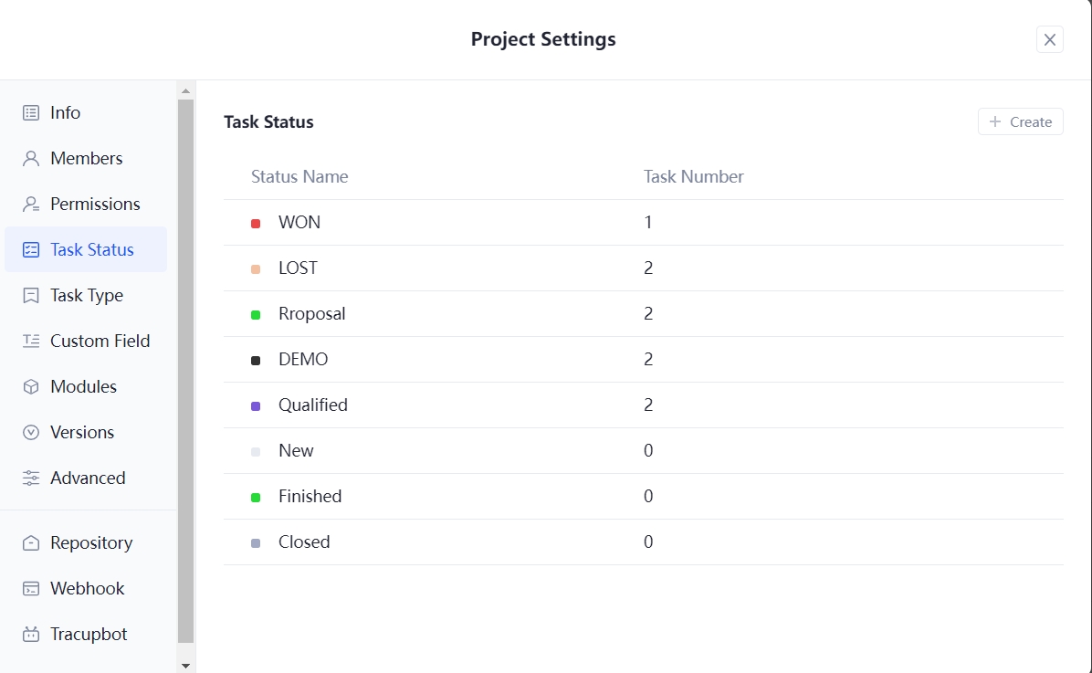Open the Webhook settings
Screen dimensions: 1092x673
(87, 588)
